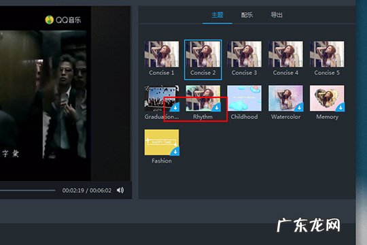Download the Graduation theme via arrow icon
Viewport: 367px width, 245px height.
(175, 108)
